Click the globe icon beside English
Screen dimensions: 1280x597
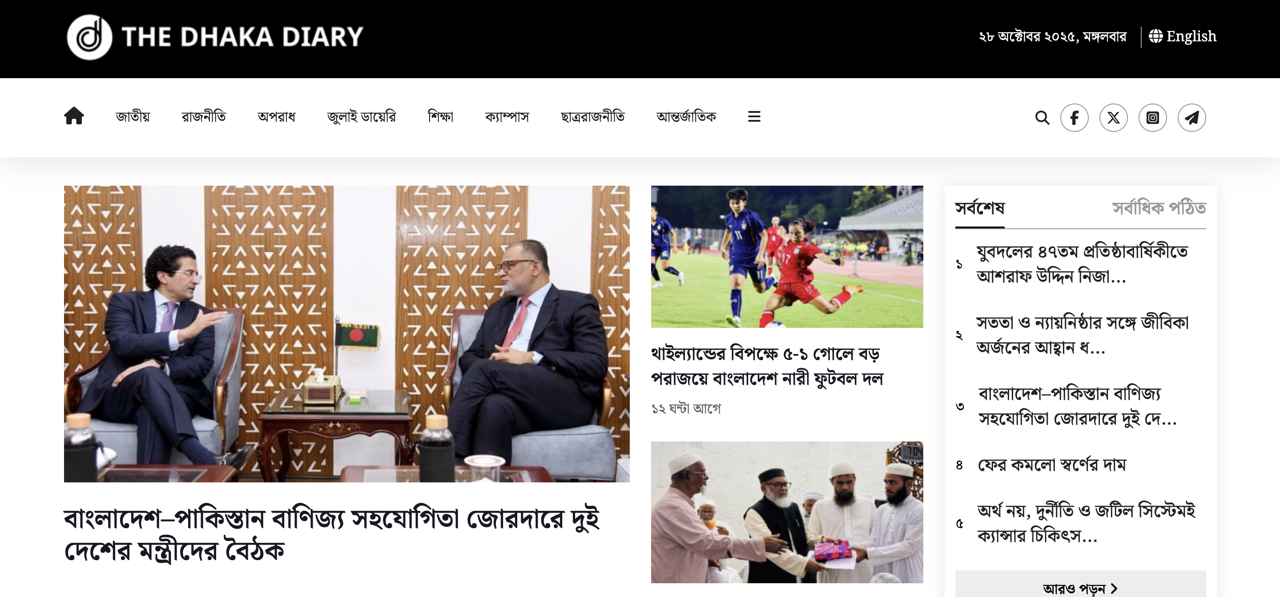(1156, 36)
